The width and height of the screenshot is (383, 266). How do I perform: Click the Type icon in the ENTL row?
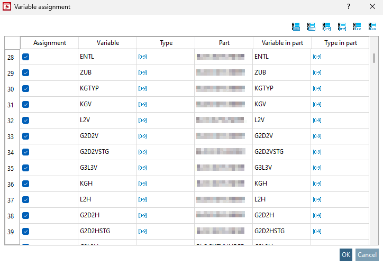142,57
